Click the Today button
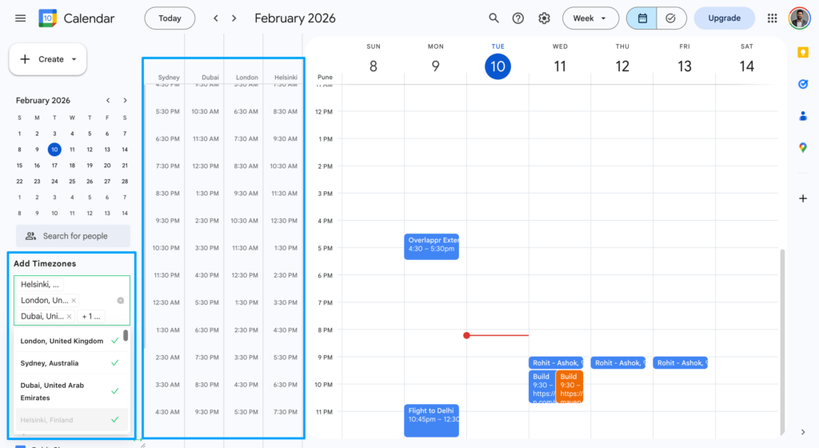Viewport: 819px width, 448px height. tap(170, 18)
